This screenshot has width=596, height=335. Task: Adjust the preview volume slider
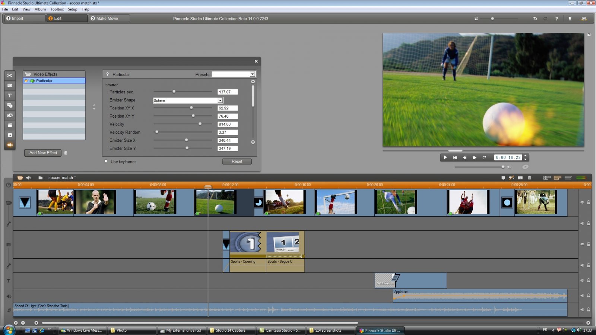(503, 167)
